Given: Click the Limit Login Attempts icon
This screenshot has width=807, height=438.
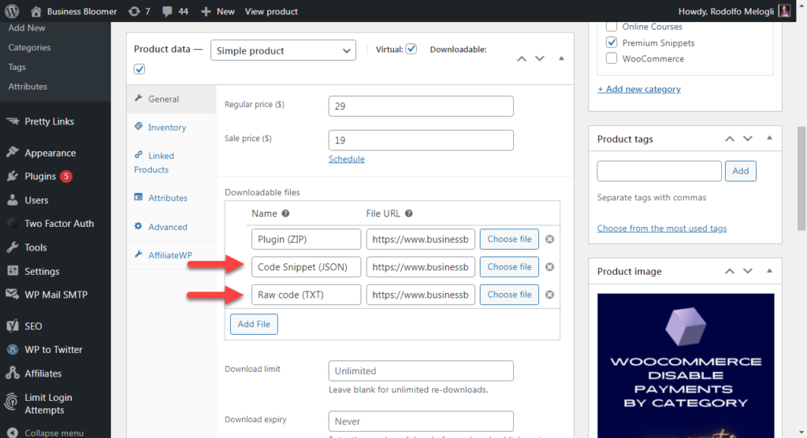Looking at the screenshot, I should 11,403.
